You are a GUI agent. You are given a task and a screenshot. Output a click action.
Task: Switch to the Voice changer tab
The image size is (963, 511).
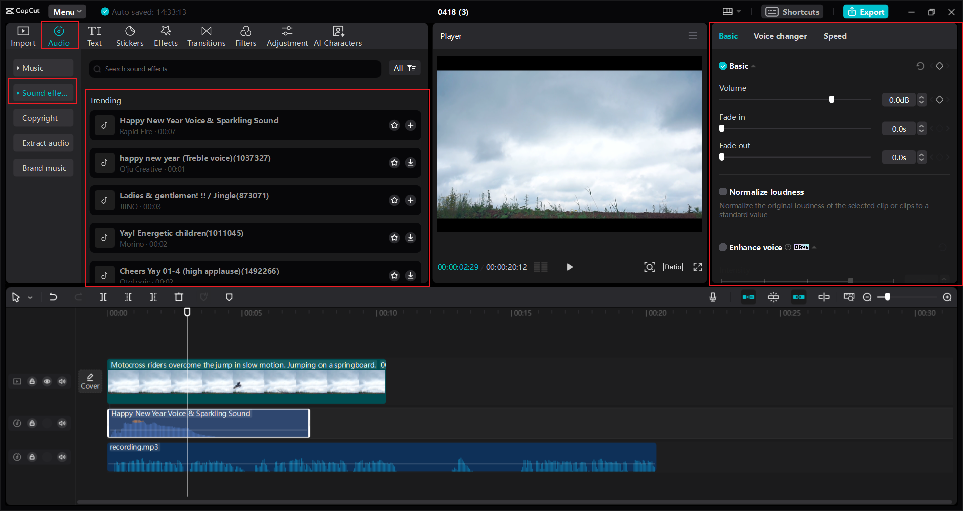click(780, 36)
